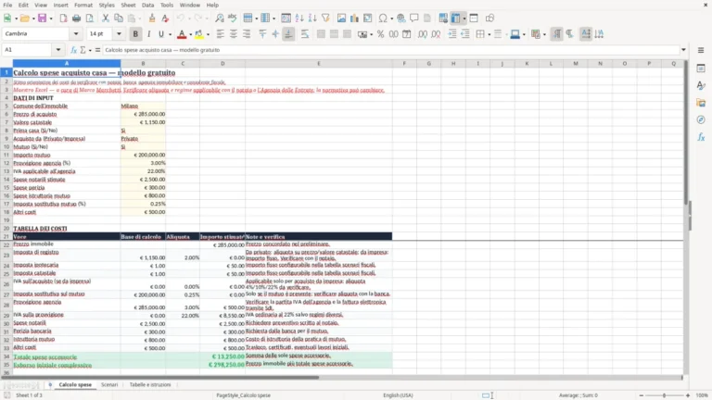Viewport: 712px width, 400px height.
Task: Open the Format menu
Action: click(x=83, y=5)
